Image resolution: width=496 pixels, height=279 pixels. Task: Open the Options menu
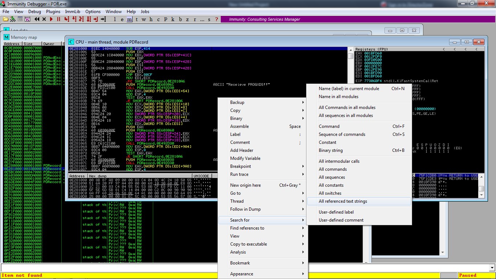coord(93,12)
